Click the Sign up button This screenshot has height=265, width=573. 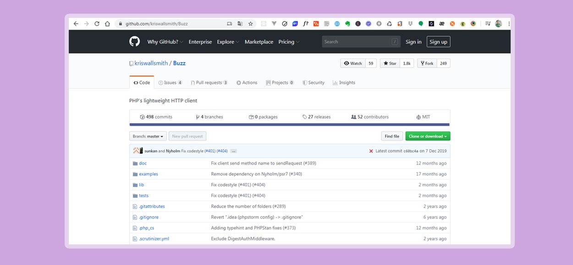pos(438,42)
